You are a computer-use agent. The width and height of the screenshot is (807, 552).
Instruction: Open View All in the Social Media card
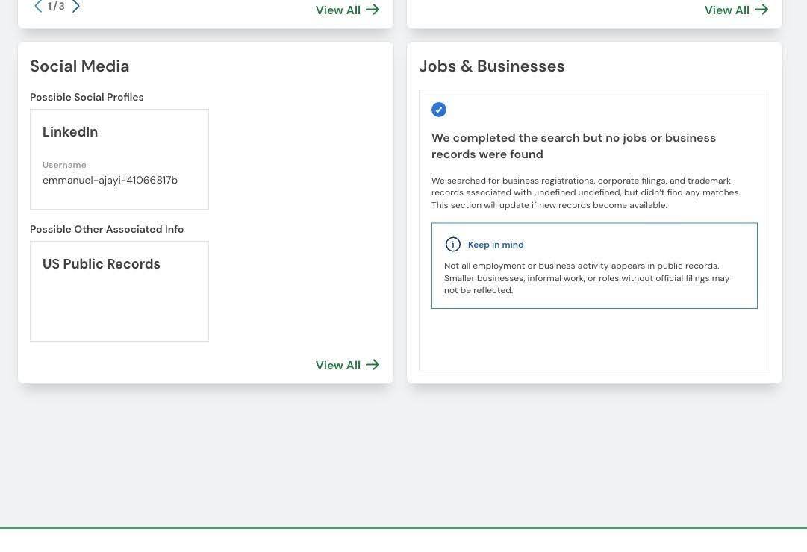[x=347, y=365]
